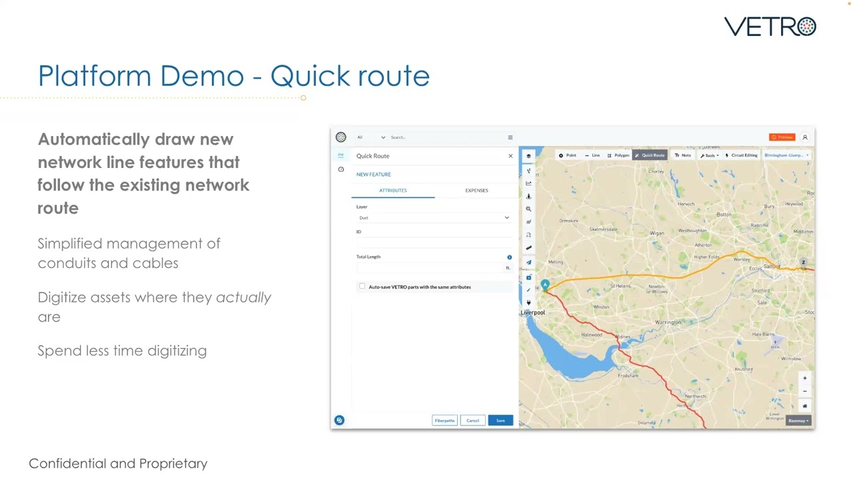
Task: Open Circuit Editing tool
Action: [x=741, y=155]
